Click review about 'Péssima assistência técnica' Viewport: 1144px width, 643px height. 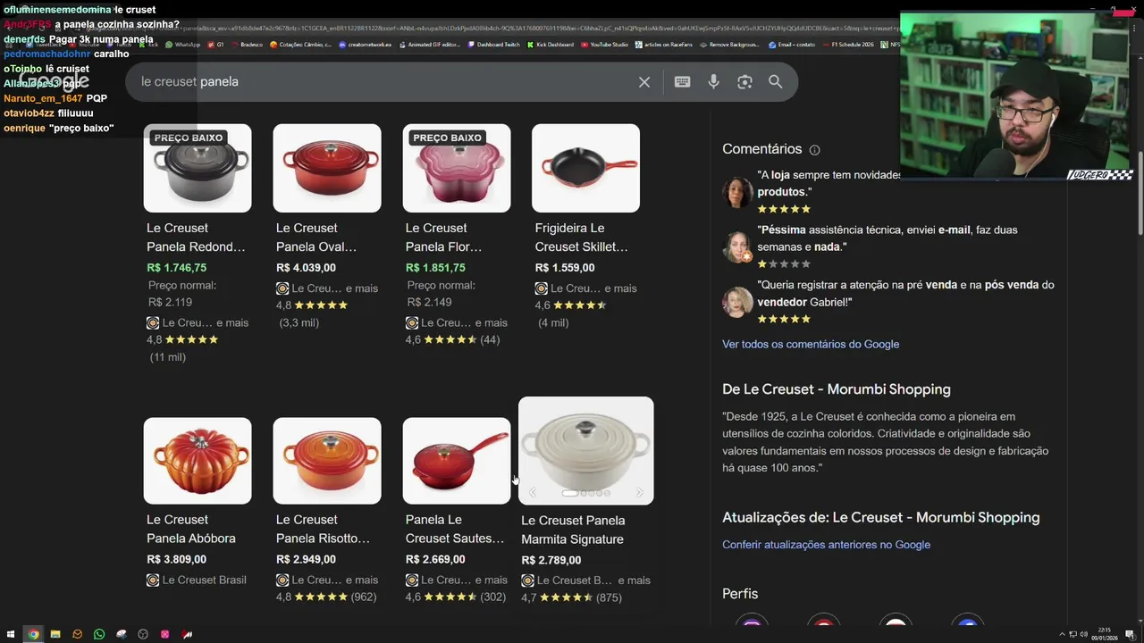(887, 238)
